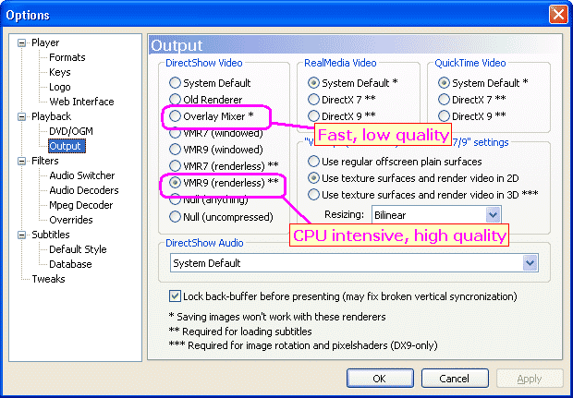Select the Overlay Mixer radio button

175,116
